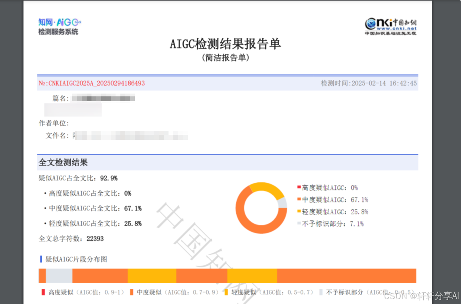Click blue marker before 疑似AIGC片段分布图
The image size is (461, 304).
(x=41, y=259)
